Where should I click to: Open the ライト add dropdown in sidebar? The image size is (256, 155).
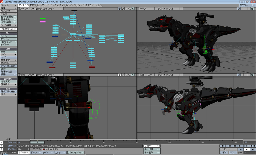pos(9,55)
